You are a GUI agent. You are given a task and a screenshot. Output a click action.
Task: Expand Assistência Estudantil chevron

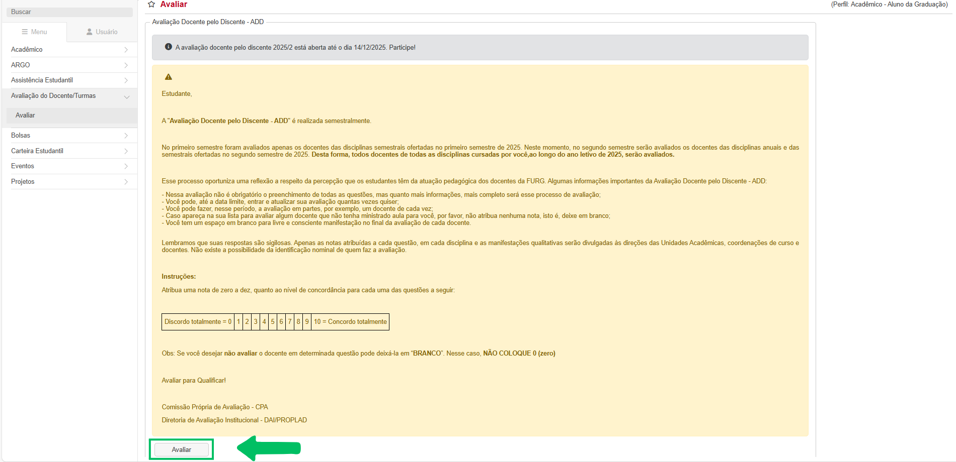(126, 80)
